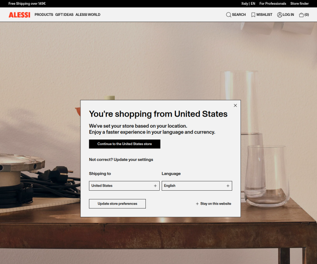Open the Products menu
317x264 pixels.
(x=44, y=15)
